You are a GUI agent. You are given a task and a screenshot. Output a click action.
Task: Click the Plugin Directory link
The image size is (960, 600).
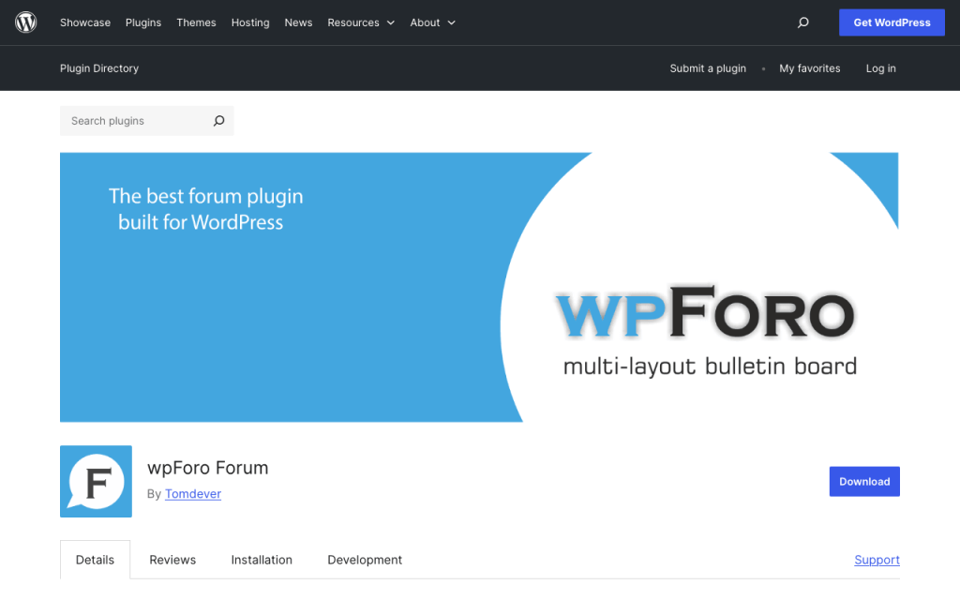tap(99, 68)
